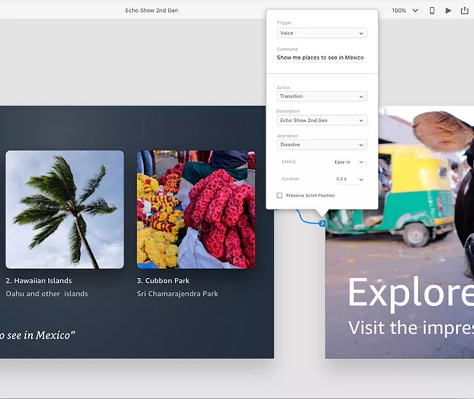Select the 'Sri Chamarajendra Park' subtitle

tap(177, 293)
